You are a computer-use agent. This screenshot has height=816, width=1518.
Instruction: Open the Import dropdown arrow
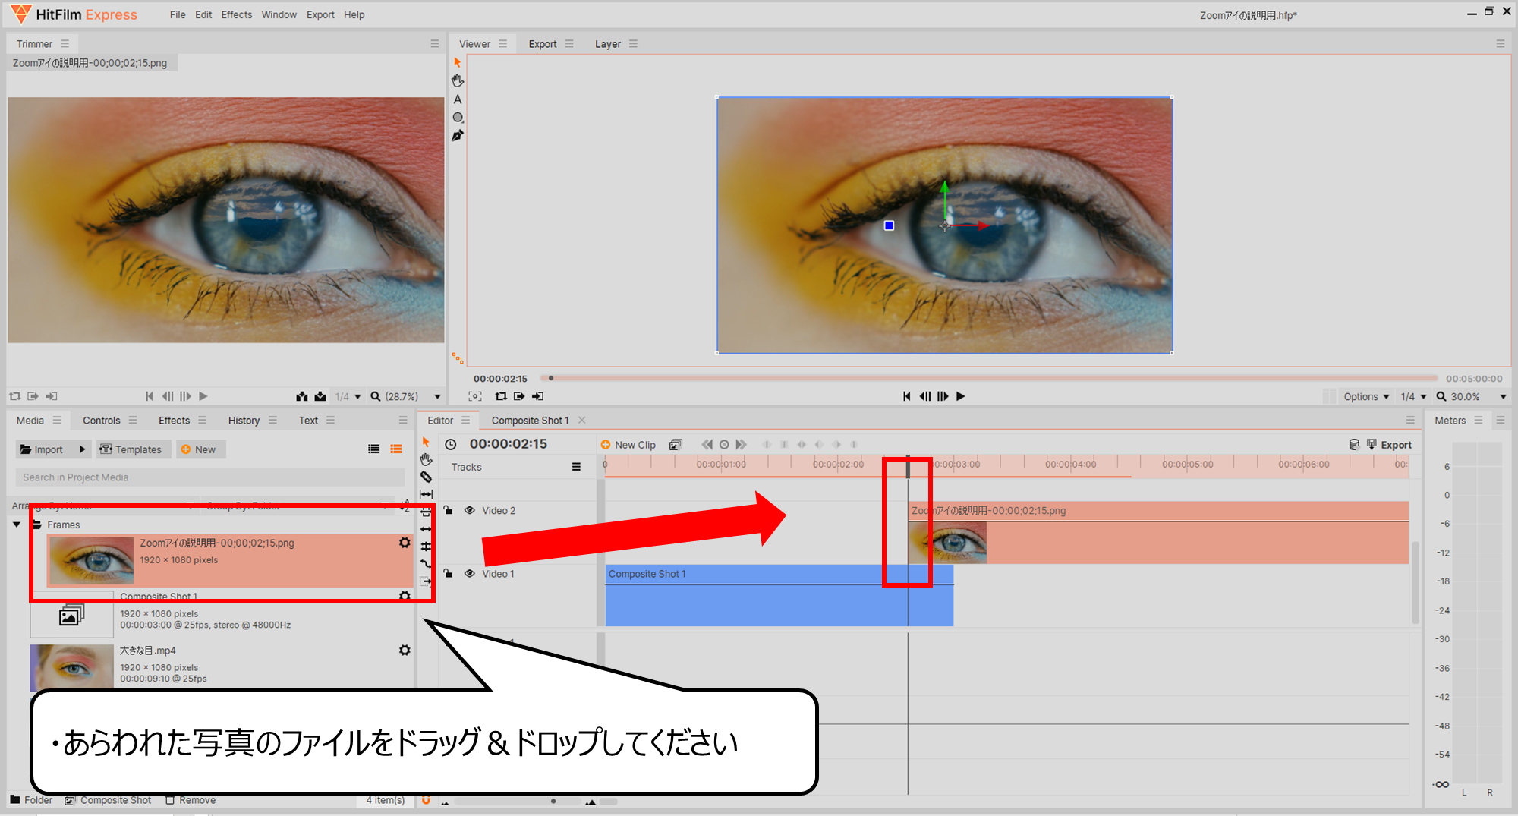coord(82,449)
